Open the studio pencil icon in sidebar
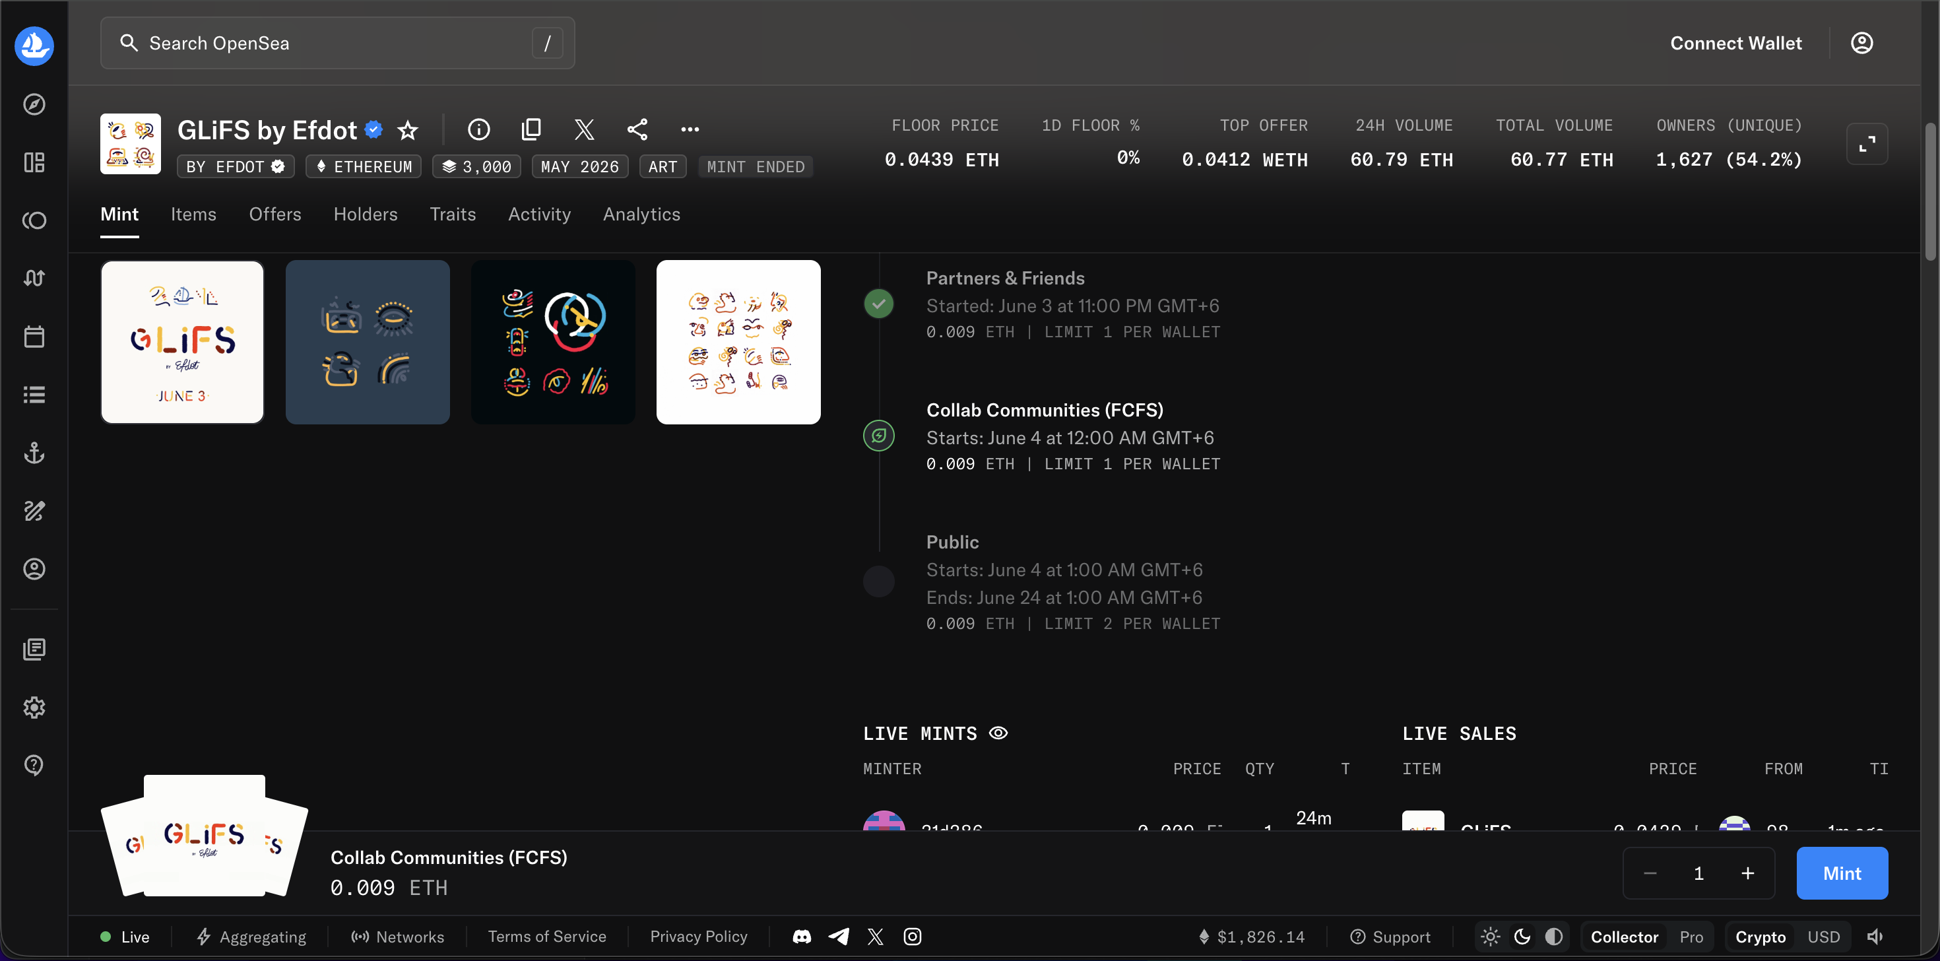 click(x=34, y=511)
